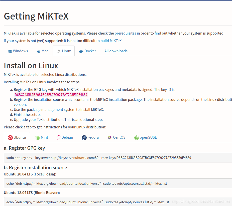Click the 'b. Register installation source' heading

tap(35, 167)
